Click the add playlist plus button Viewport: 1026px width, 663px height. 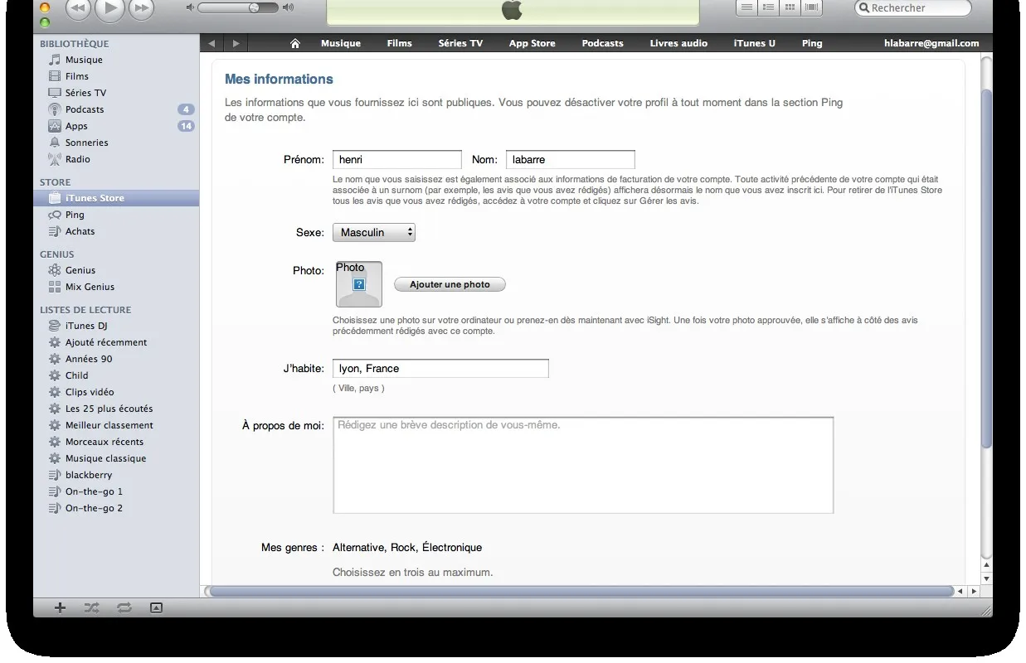(60, 607)
